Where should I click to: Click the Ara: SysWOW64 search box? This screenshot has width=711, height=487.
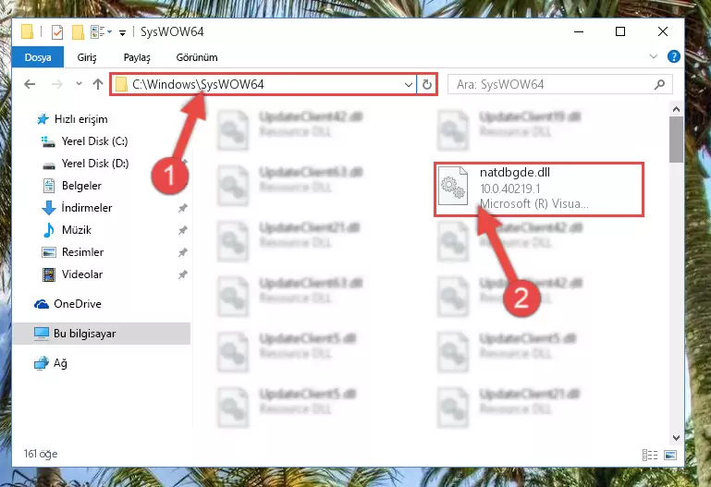pyautogui.click(x=560, y=84)
